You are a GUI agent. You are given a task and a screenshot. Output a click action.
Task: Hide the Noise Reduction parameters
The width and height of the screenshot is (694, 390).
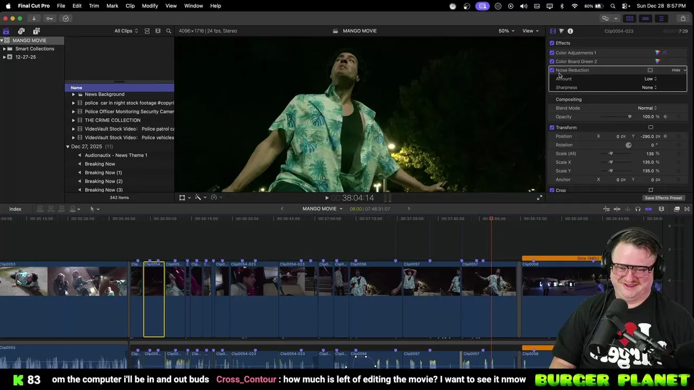point(676,70)
